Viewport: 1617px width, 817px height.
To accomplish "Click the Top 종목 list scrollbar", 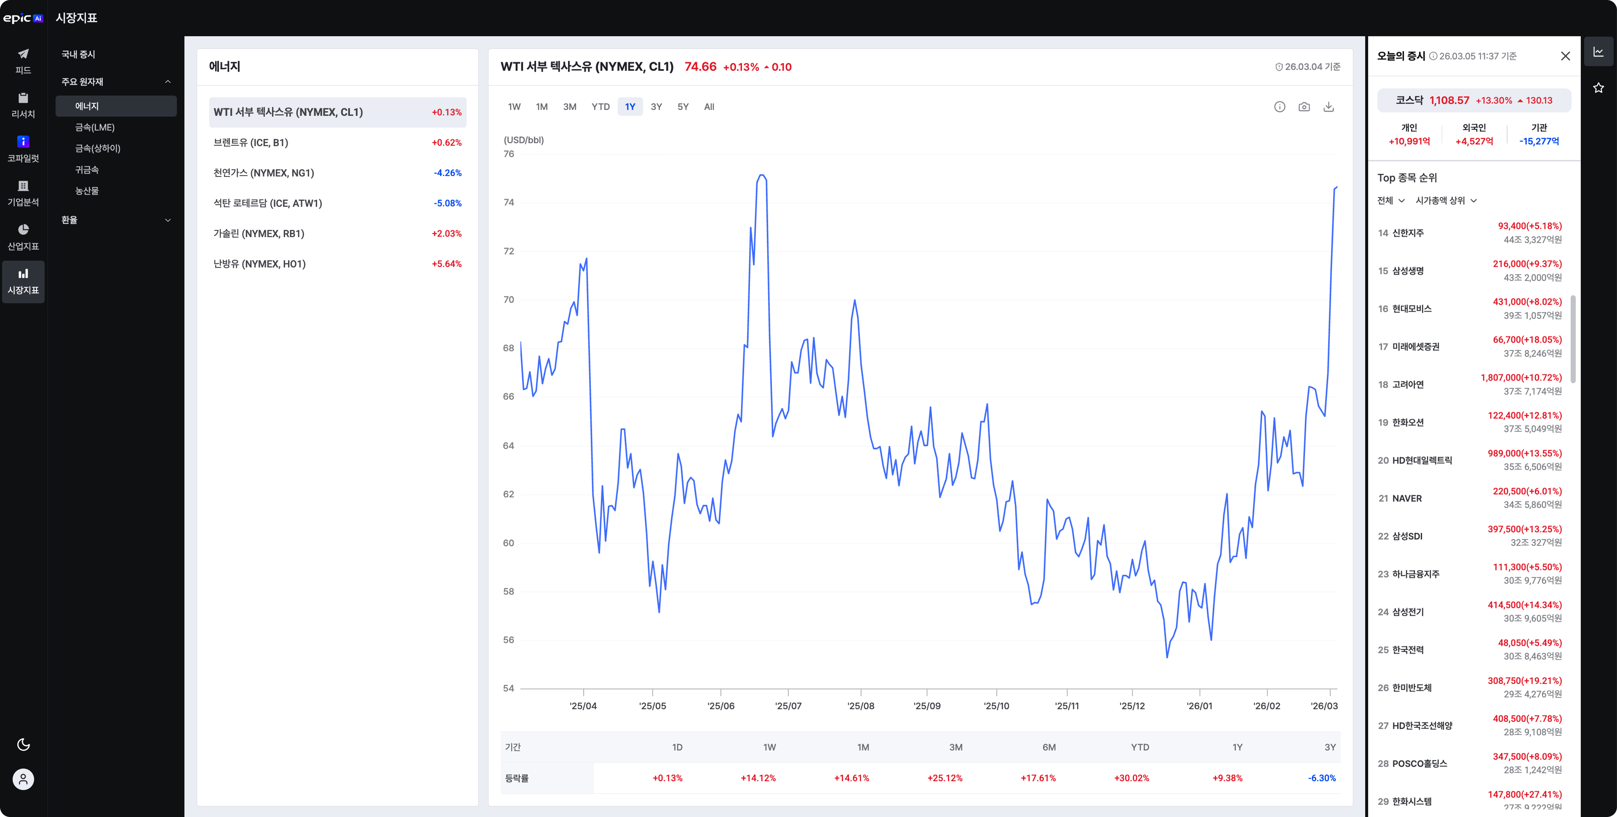I will [1572, 339].
